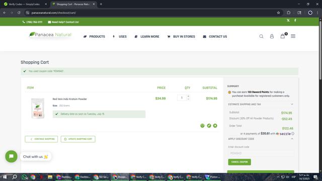Open the site search magnifier icon

pyautogui.click(x=261, y=36)
